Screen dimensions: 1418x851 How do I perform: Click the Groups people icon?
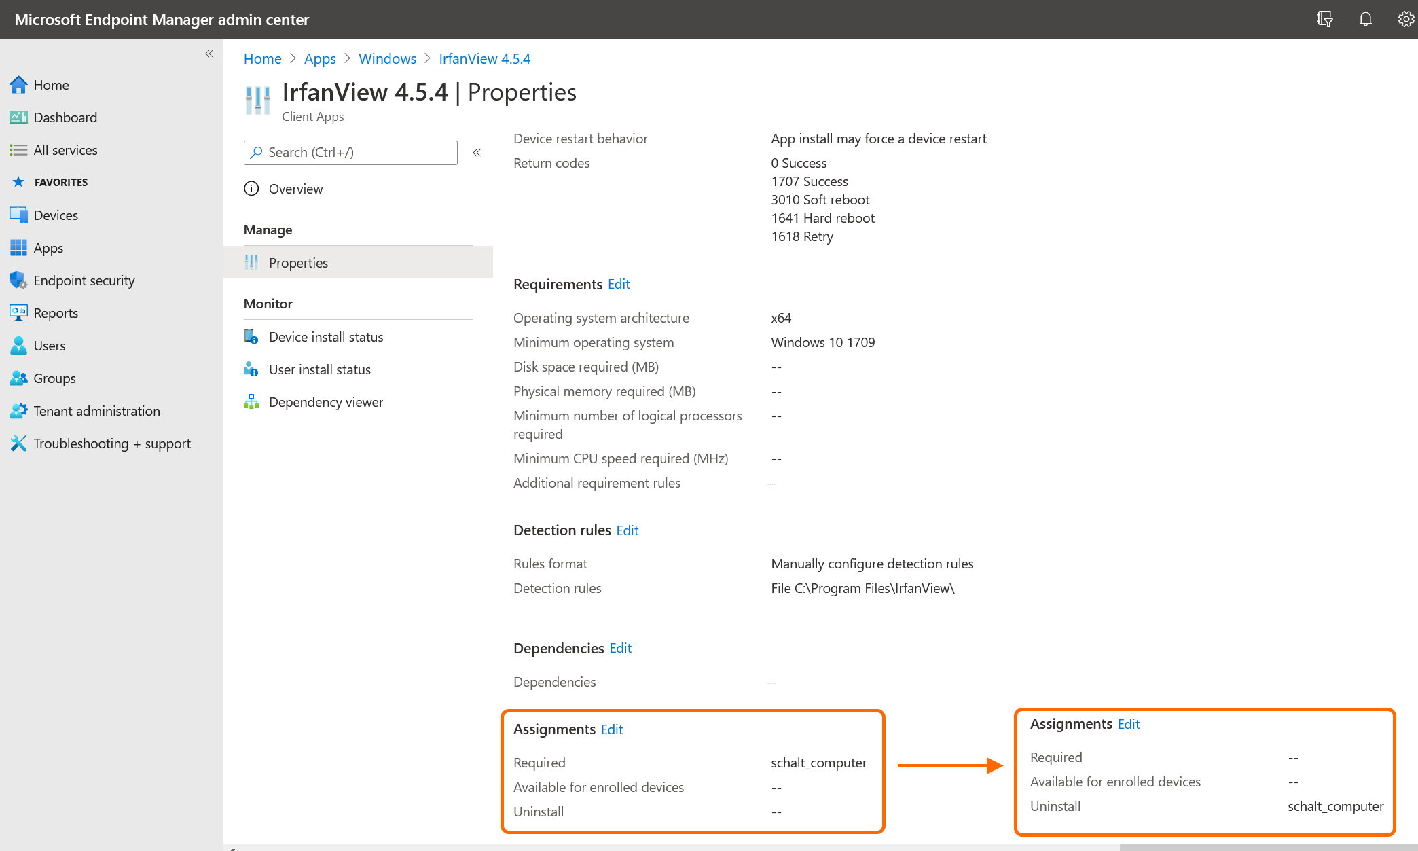point(18,378)
